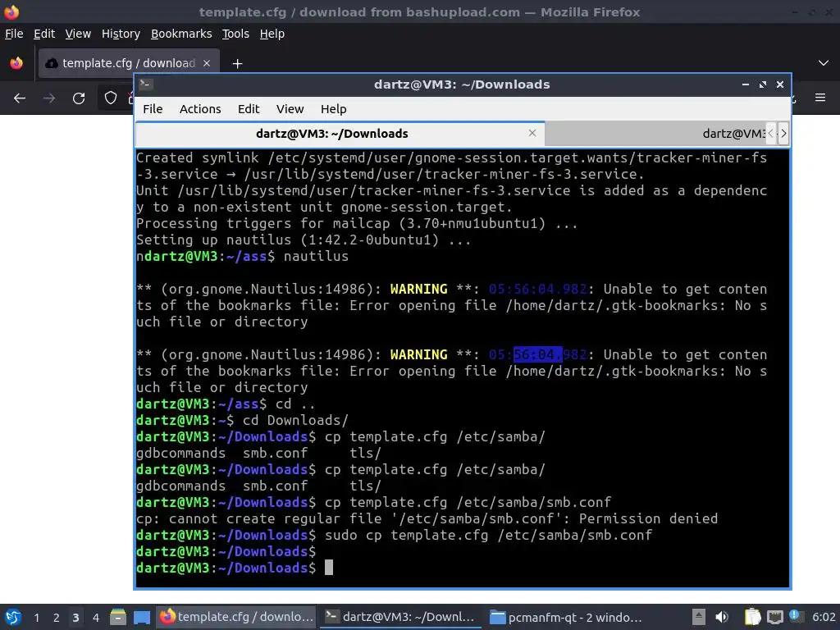Click the 'Permission denied' error text
Viewport: 840px width, 630px height.
[x=648, y=518]
